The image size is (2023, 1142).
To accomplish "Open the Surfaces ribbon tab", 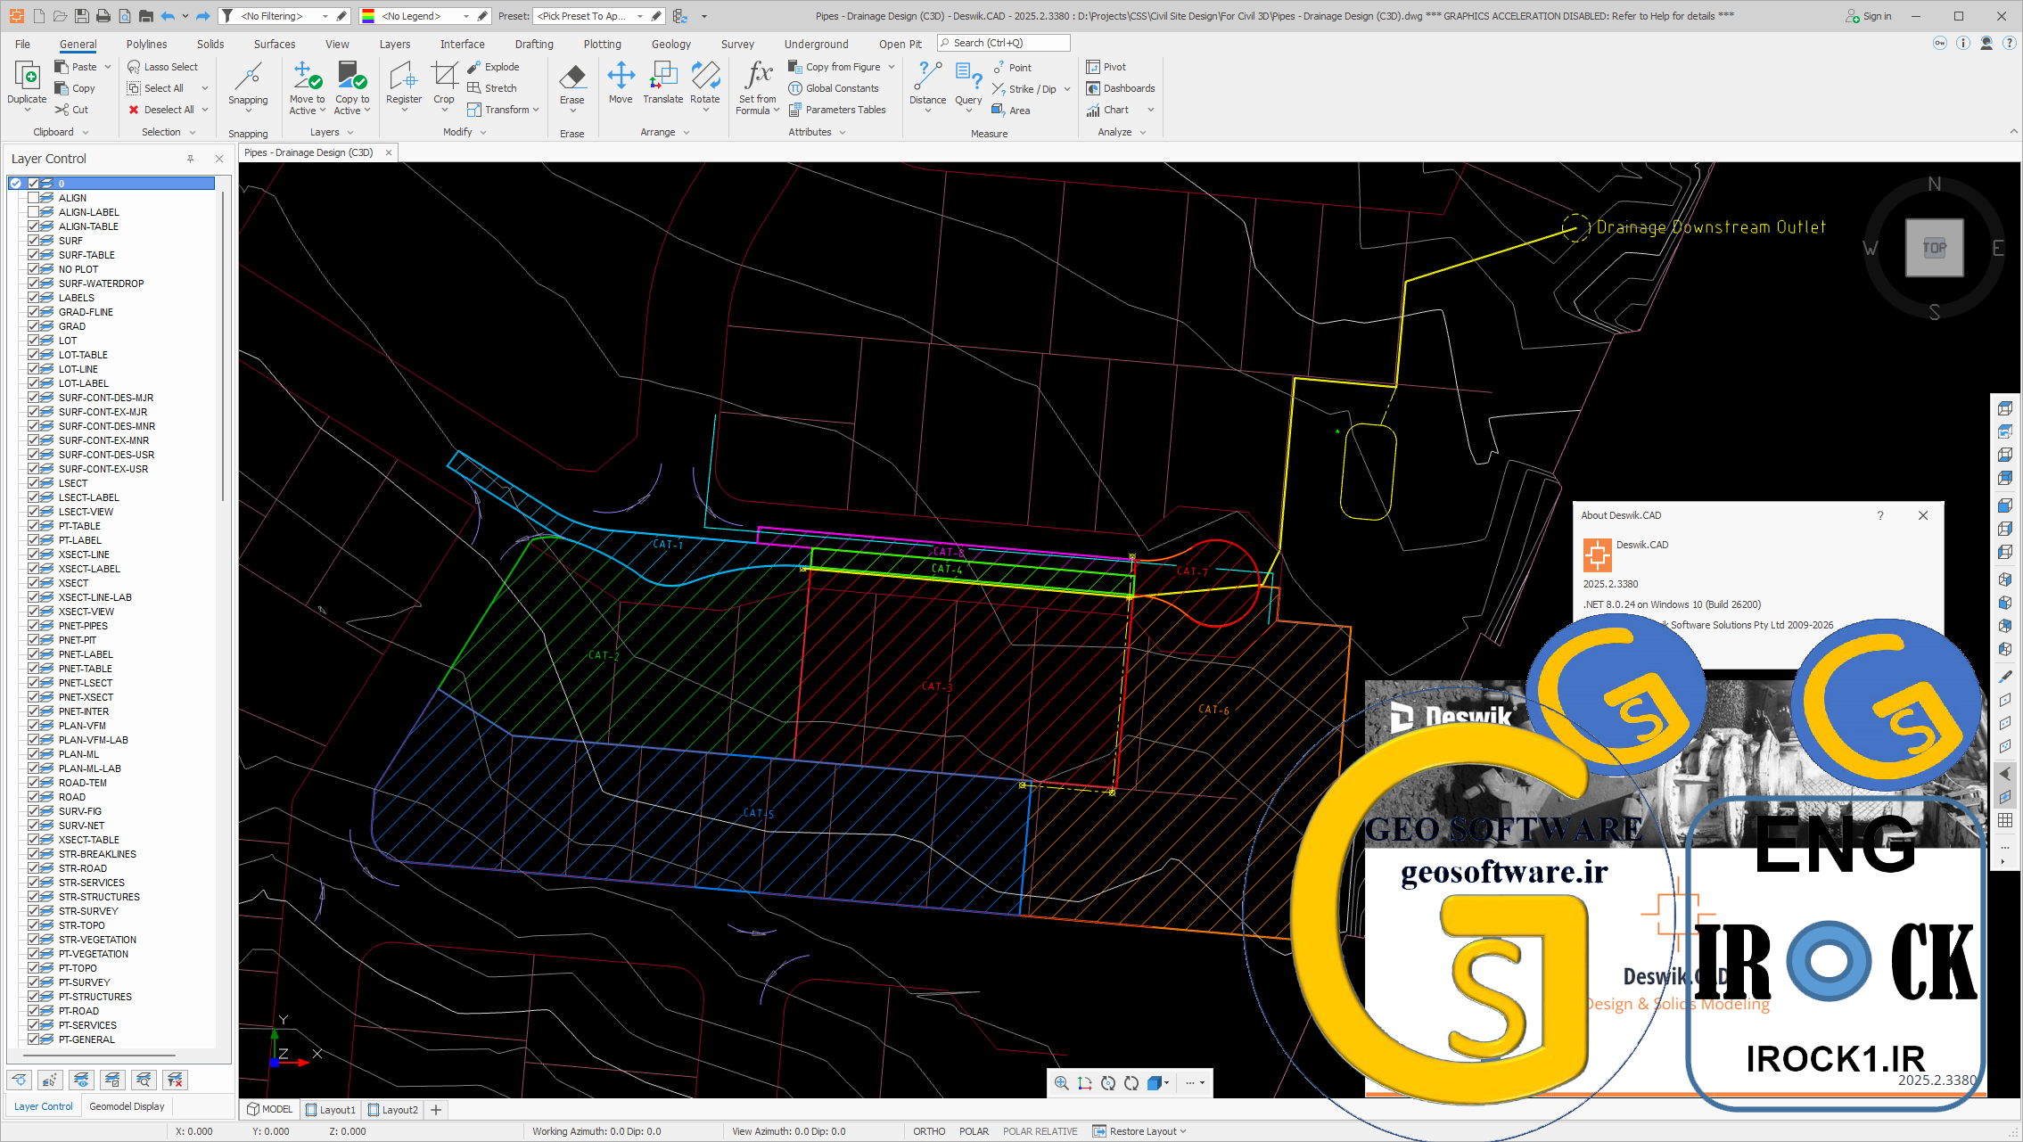I will (275, 44).
